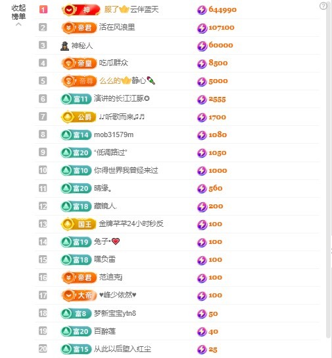Click the red rank number 1 marker
Viewport: 332px width, 358px height.
pyautogui.click(x=43, y=10)
